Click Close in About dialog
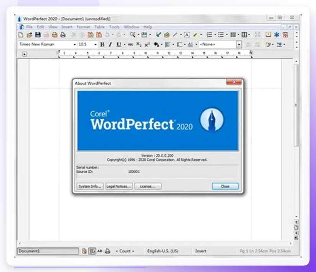Screen dimensions: 316x272 225,187
